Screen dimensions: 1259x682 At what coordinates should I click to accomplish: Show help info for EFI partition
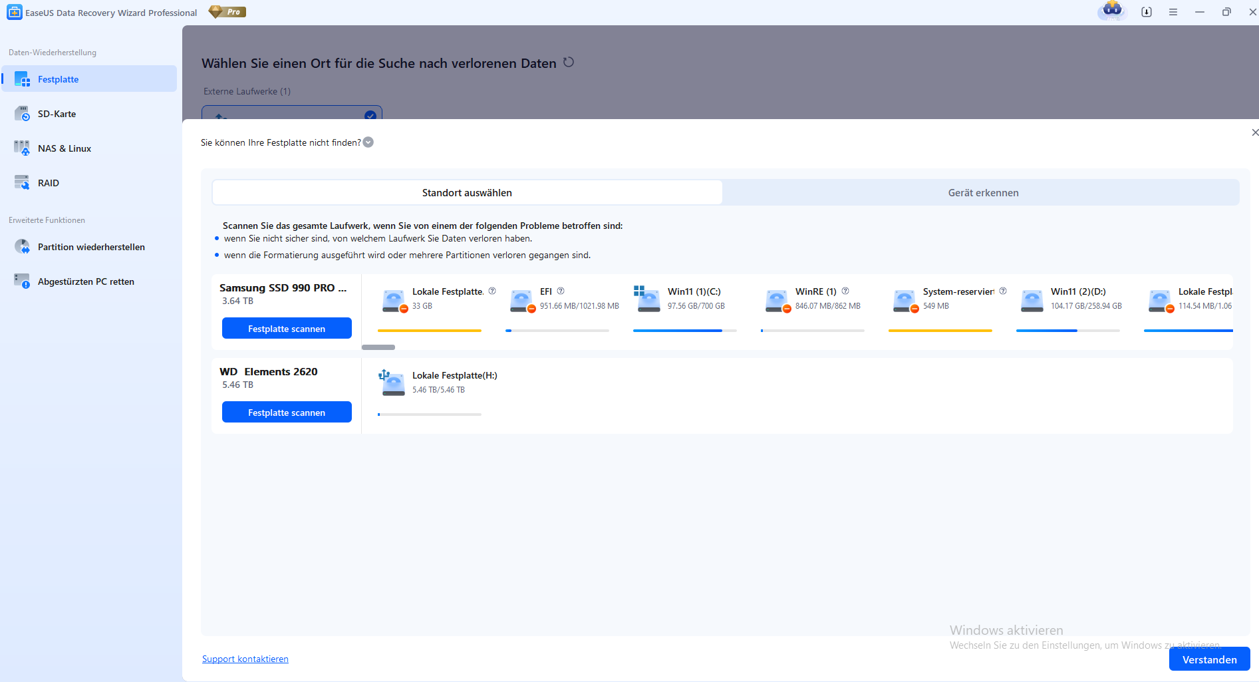pos(561,291)
